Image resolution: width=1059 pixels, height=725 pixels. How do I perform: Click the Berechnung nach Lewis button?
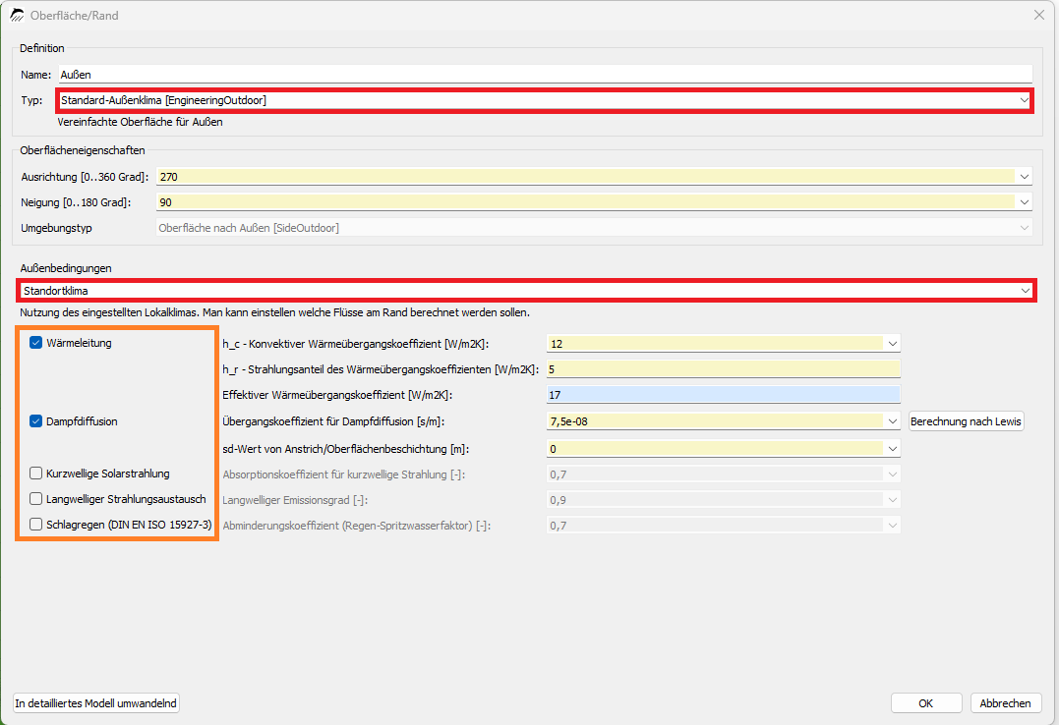coord(966,421)
